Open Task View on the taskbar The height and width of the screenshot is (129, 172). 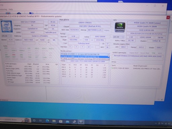(40, 121)
